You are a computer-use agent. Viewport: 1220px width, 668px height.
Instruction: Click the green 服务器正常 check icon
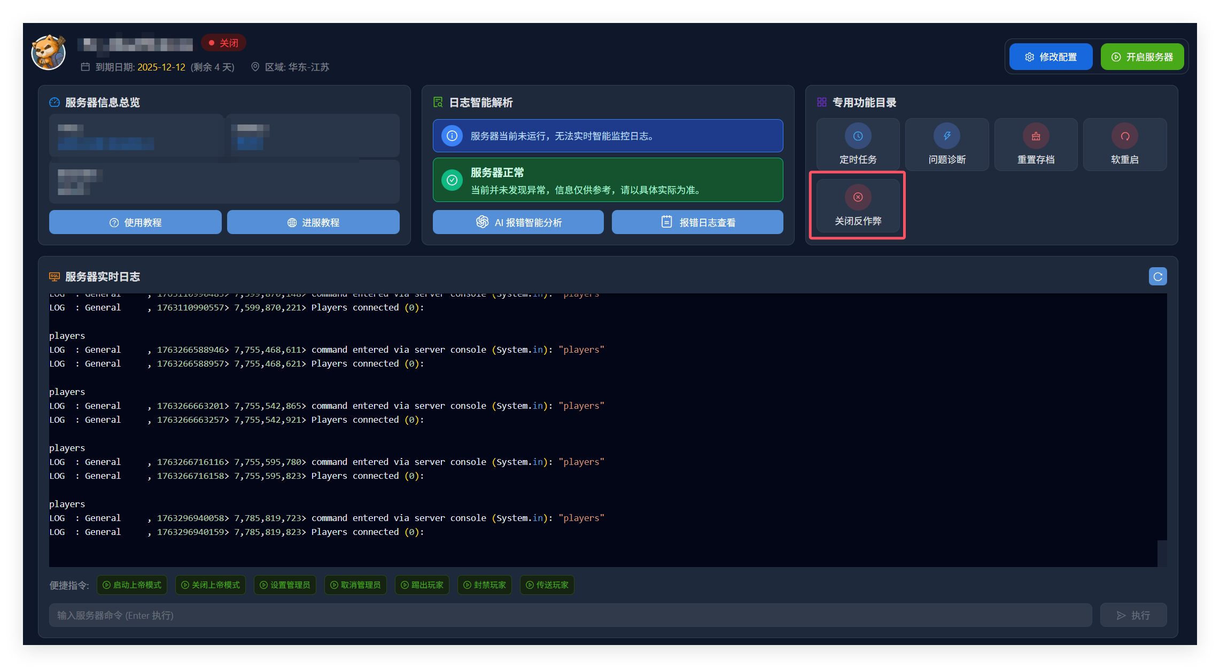[x=452, y=180]
